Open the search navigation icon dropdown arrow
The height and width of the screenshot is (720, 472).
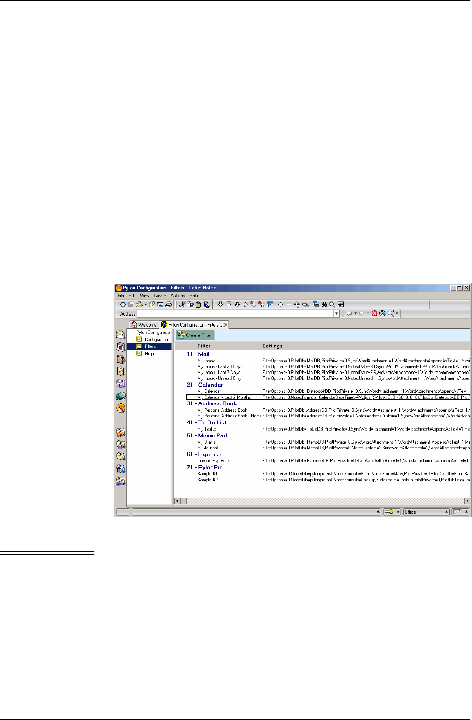tap(397, 313)
